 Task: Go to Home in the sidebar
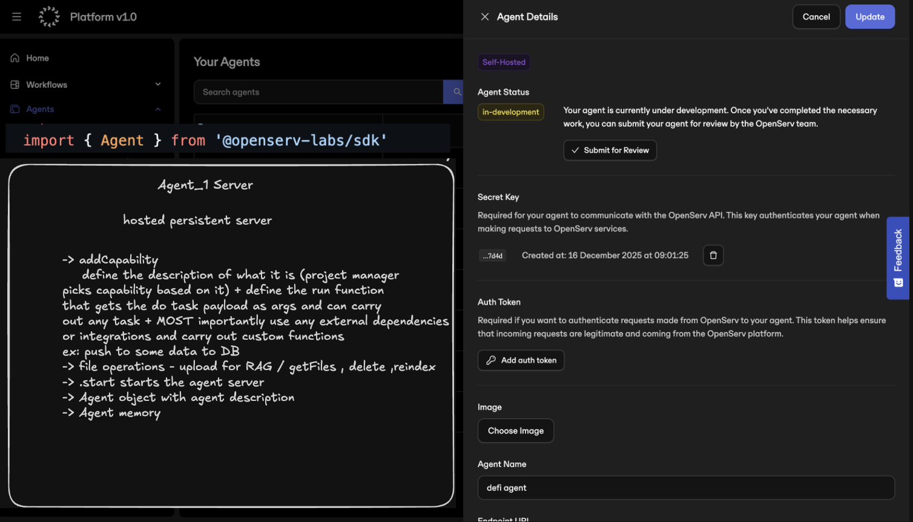38,58
